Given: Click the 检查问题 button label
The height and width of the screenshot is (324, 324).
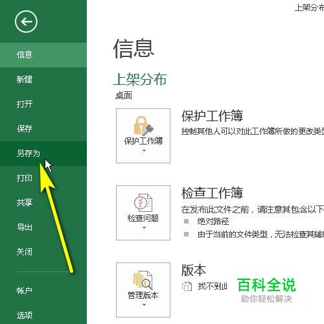Looking at the screenshot, I should pos(143,218).
